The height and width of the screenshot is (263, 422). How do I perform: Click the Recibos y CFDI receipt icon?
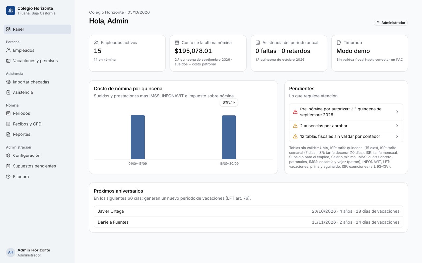[x=8, y=124]
